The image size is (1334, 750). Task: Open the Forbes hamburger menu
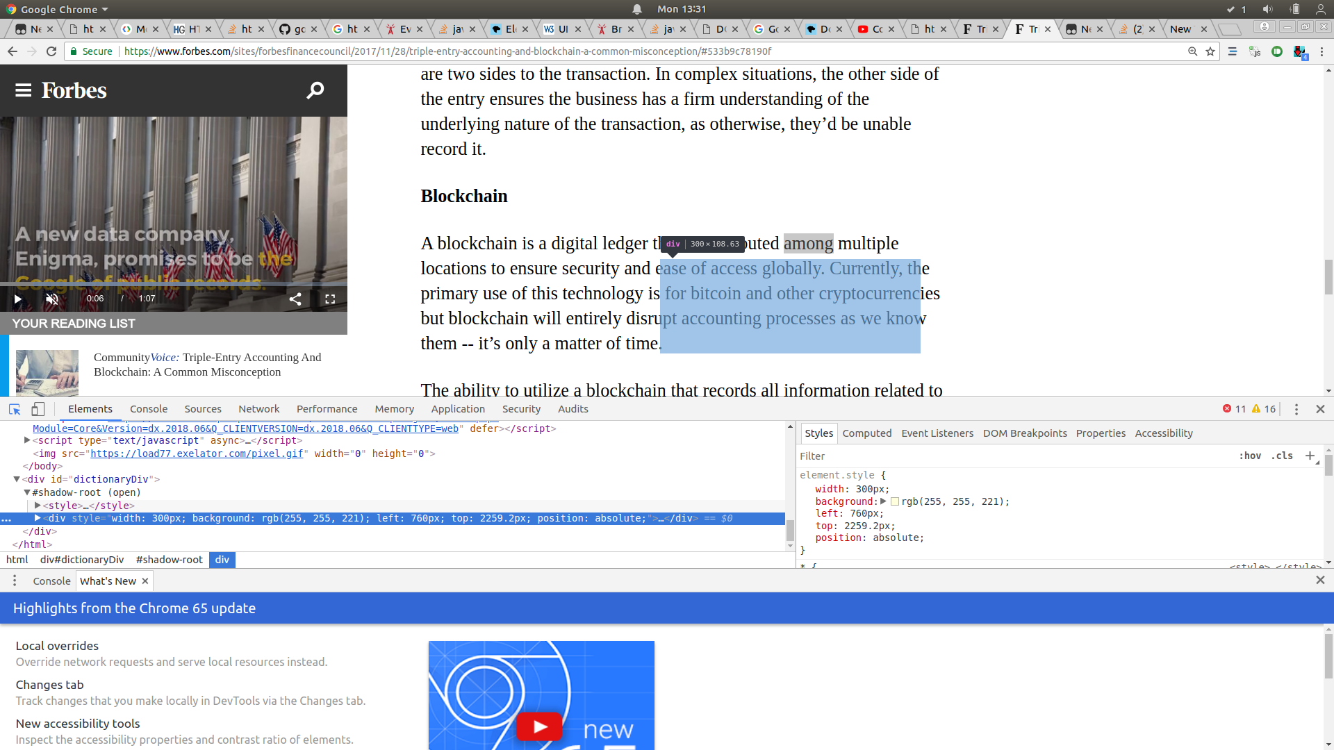[23, 90]
